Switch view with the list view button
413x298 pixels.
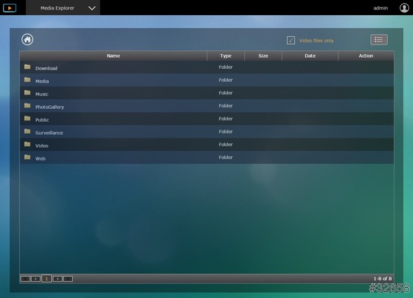tap(379, 40)
